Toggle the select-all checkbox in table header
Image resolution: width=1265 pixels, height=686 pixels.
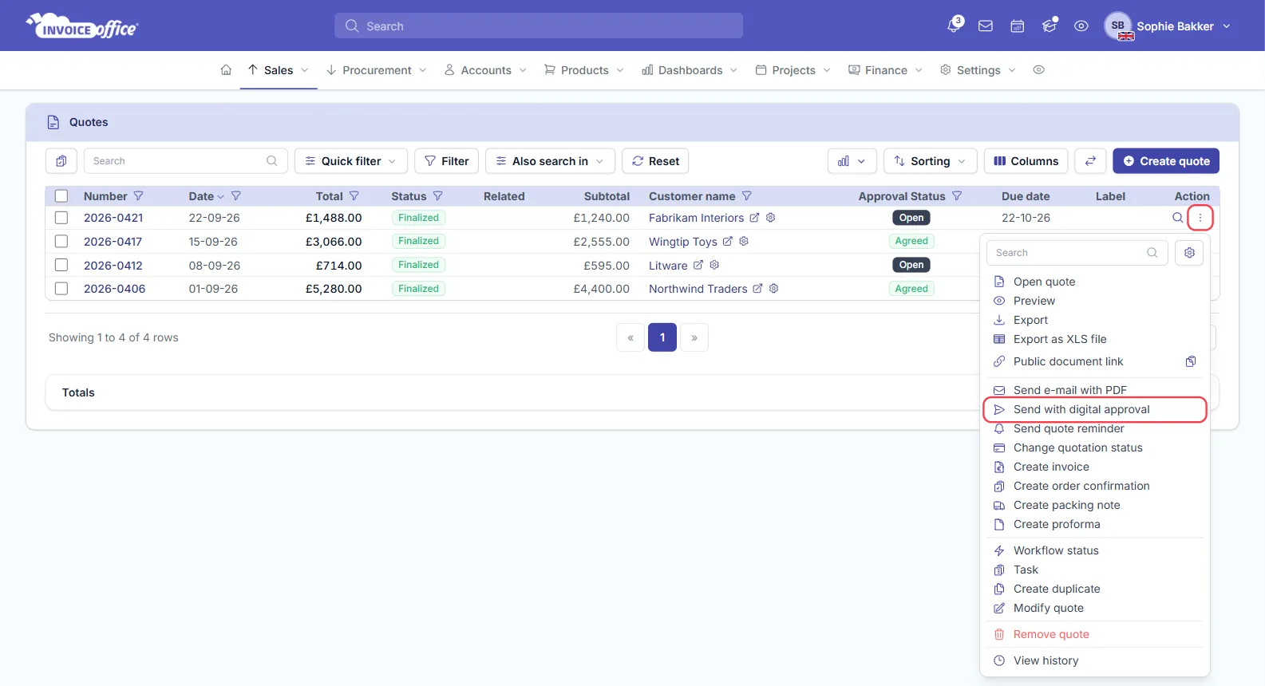click(x=61, y=196)
